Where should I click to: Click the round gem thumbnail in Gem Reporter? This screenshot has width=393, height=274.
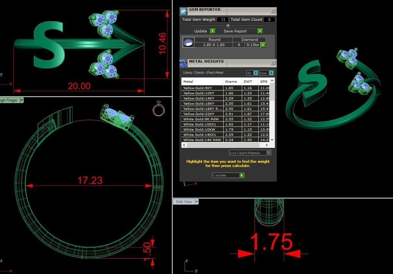189,42
